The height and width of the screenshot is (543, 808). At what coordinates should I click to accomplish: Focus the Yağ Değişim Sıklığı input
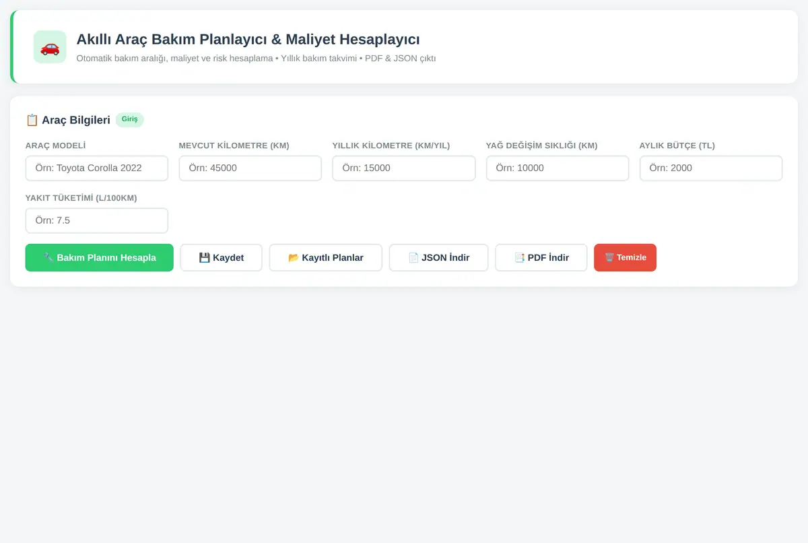pyautogui.click(x=558, y=168)
